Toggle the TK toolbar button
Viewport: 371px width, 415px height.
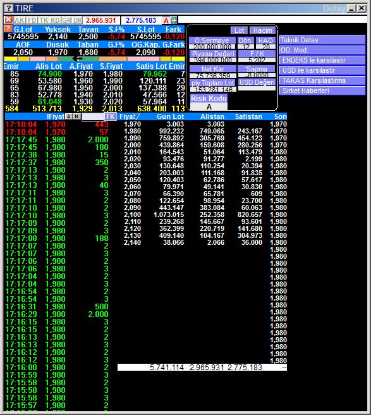44,20
